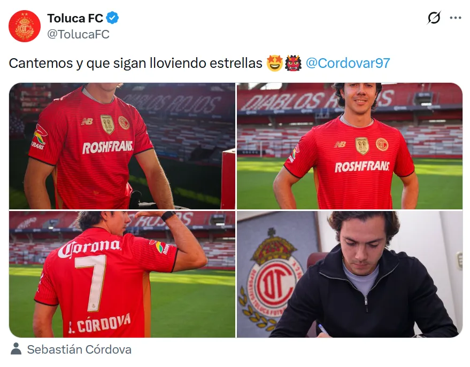Image resolution: width=470 pixels, height=367 pixels.
Task: Open top-right photo of smiling player
Action: (x=350, y=146)
